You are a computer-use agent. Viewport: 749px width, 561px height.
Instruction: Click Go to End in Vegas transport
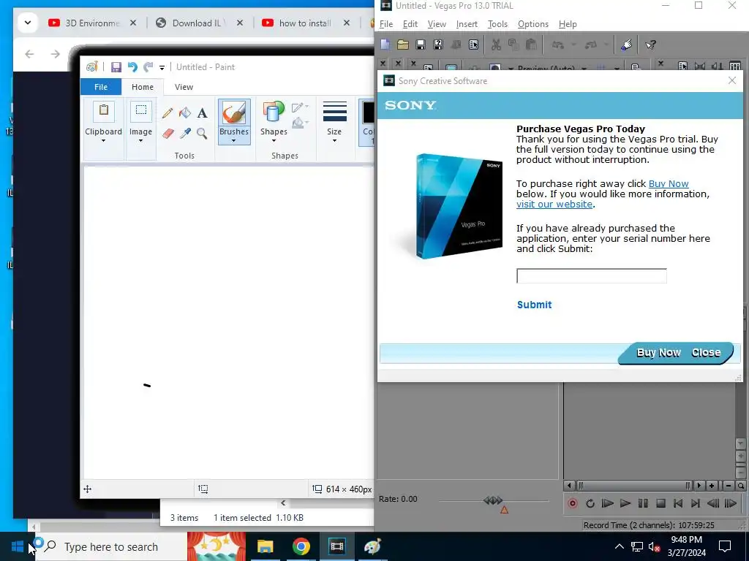click(696, 503)
